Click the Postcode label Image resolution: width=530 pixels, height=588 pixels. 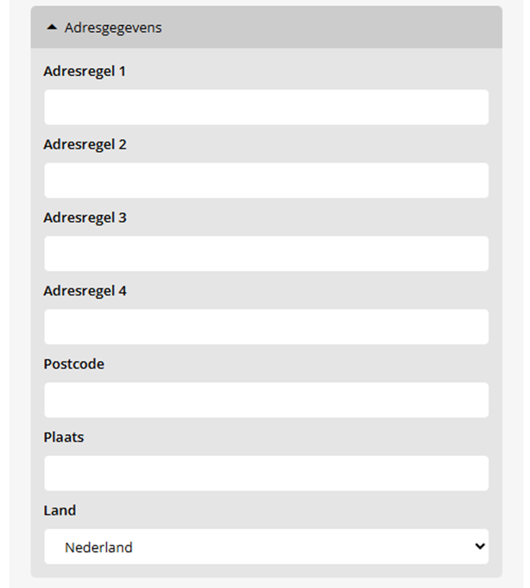click(73, 364)
